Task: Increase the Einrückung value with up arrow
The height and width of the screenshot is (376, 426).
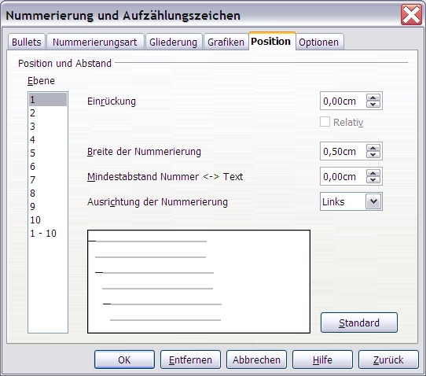Action: [x=373, y=98]
